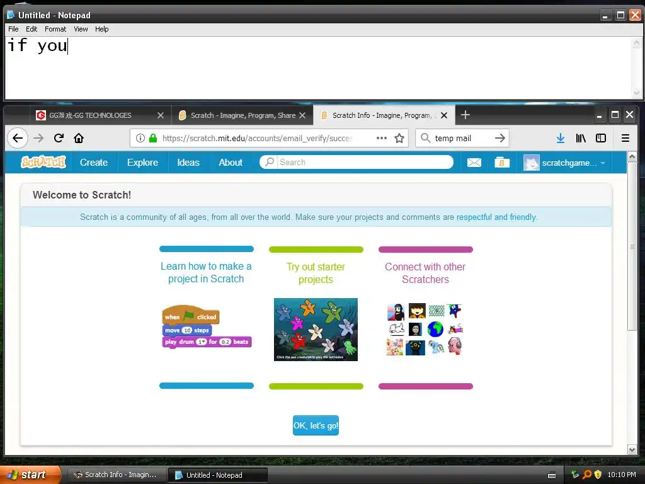Click the 'temp mail' search box

462,138
